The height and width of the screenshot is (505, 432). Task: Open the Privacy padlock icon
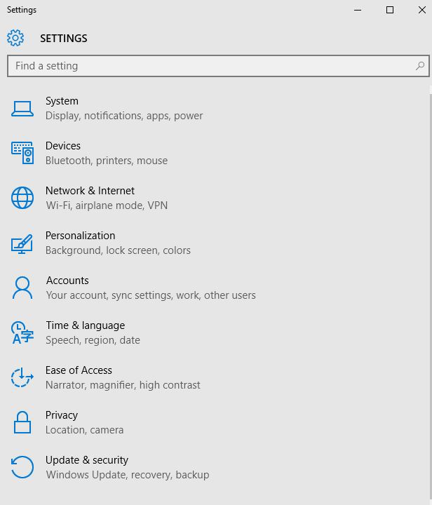(x=22, y=422)
